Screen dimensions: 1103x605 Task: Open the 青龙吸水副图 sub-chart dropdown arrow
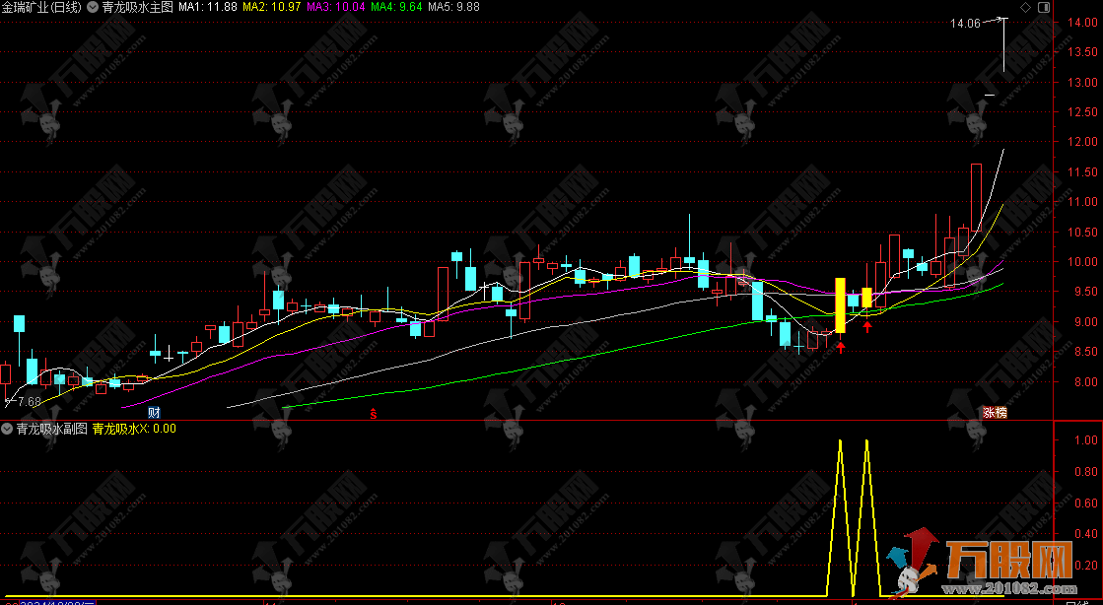pyautogui.click(x=7, y=429)
